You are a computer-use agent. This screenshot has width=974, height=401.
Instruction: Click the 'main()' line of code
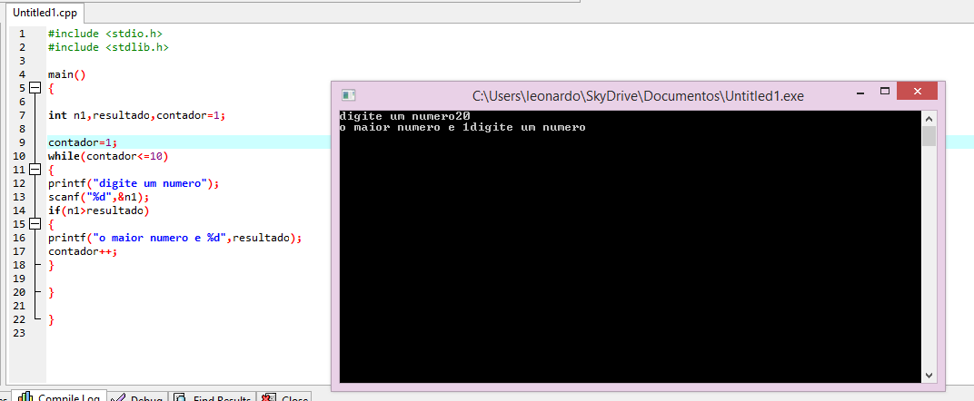point(66,74)
